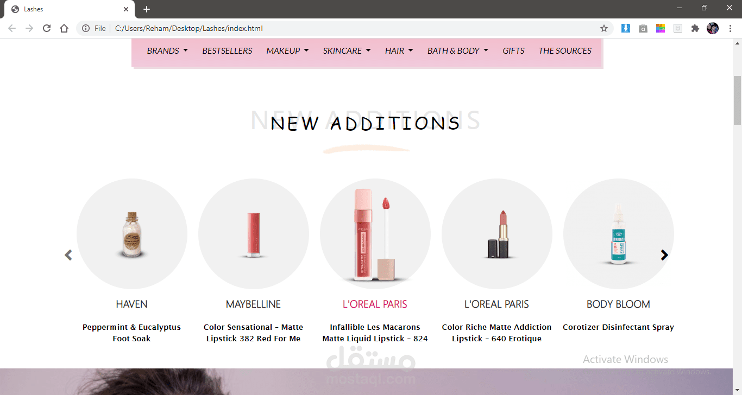View site information icon in address bar

click(86, 28)
